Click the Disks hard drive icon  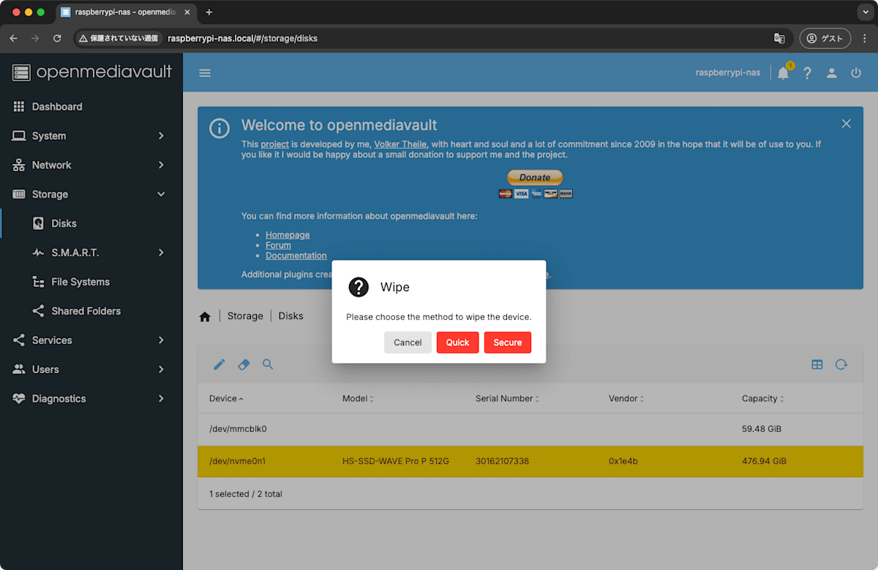38,224
